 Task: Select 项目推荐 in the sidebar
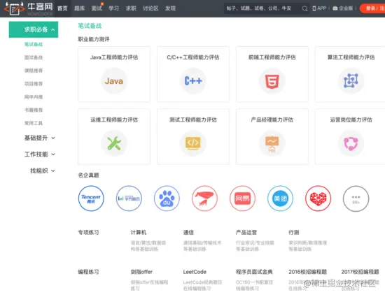[x=34, y=84]
